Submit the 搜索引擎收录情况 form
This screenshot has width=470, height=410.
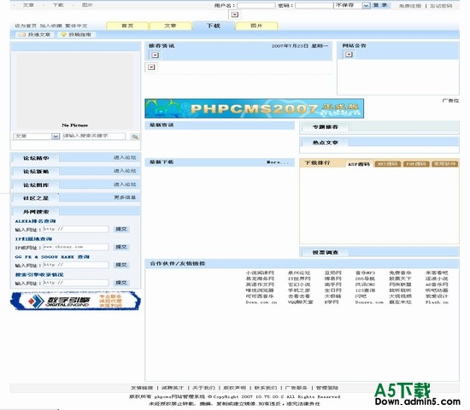(121, 283)
